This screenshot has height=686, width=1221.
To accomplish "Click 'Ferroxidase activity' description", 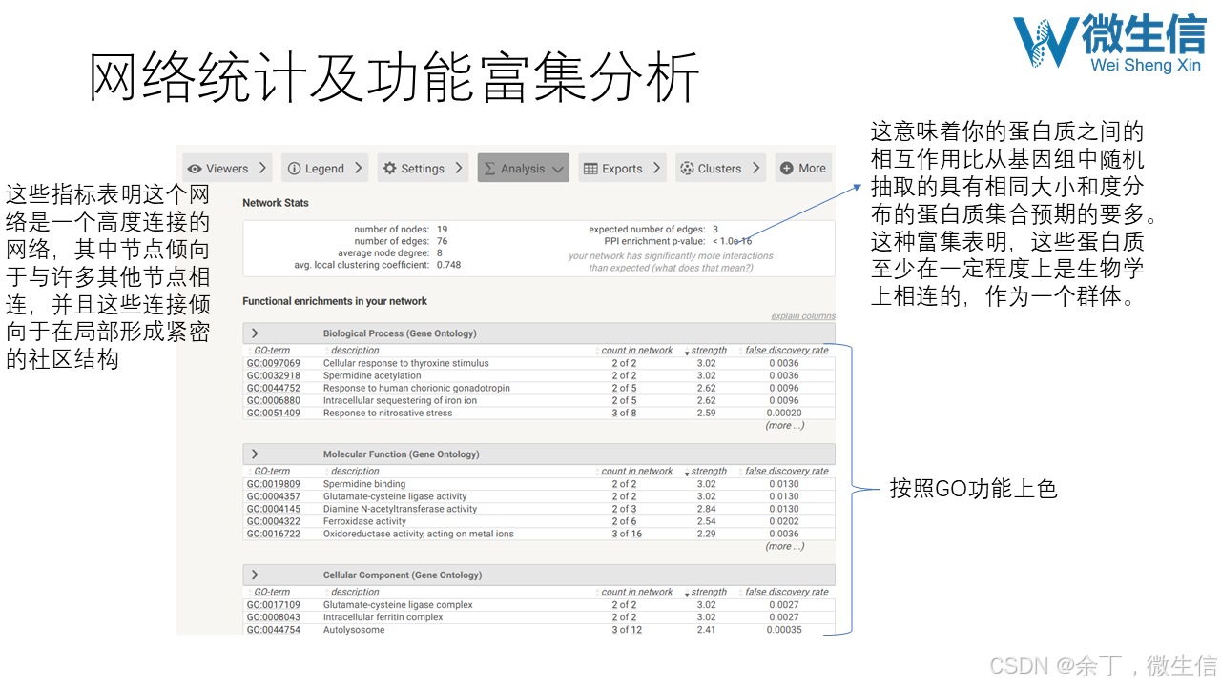I will click(x=364, y=521).
